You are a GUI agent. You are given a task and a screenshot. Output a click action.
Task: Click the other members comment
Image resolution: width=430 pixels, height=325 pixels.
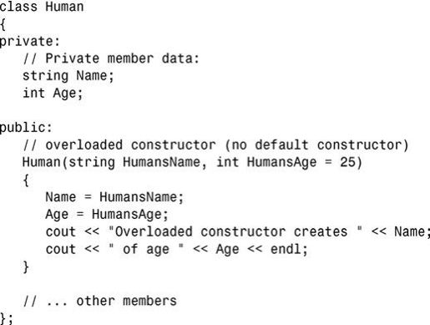pyautogui.click(x=100, y=301)
